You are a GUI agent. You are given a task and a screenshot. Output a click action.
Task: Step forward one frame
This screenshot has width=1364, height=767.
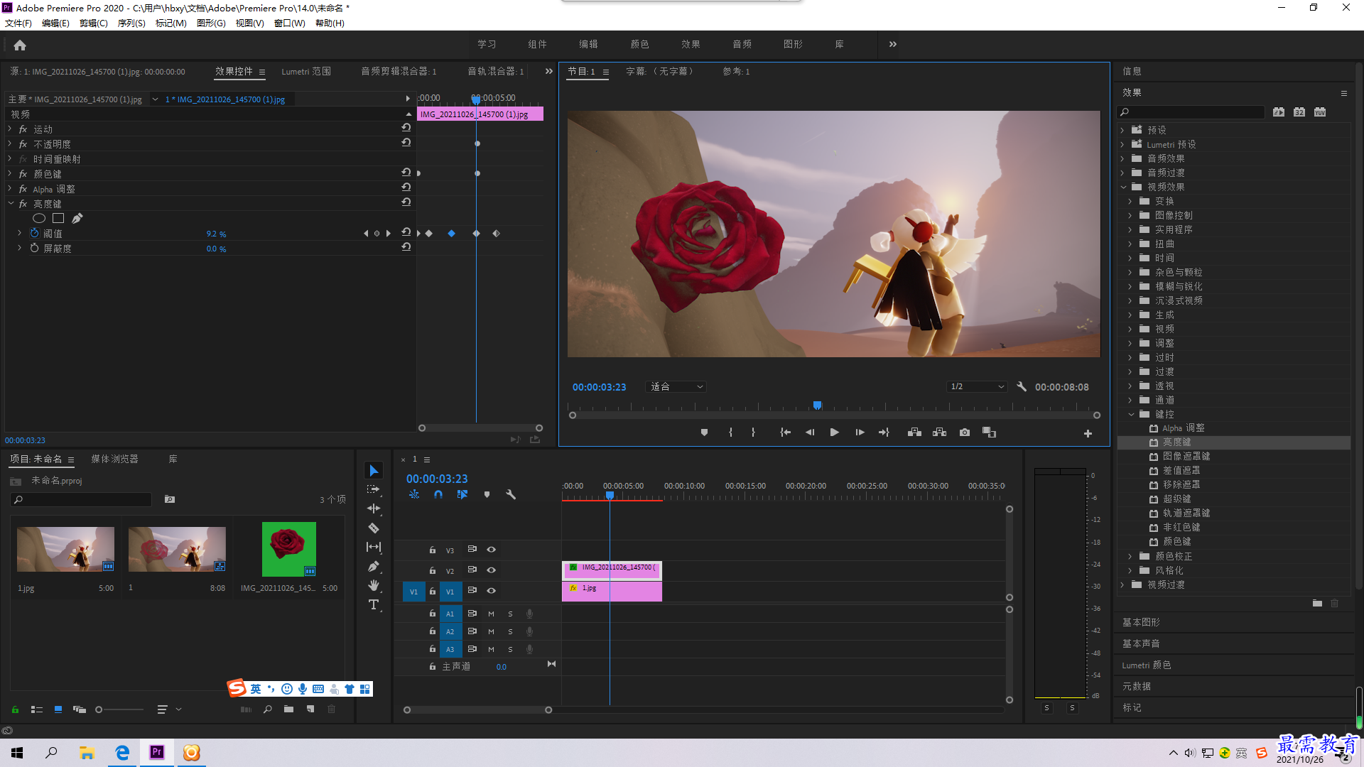coord(860,433)
